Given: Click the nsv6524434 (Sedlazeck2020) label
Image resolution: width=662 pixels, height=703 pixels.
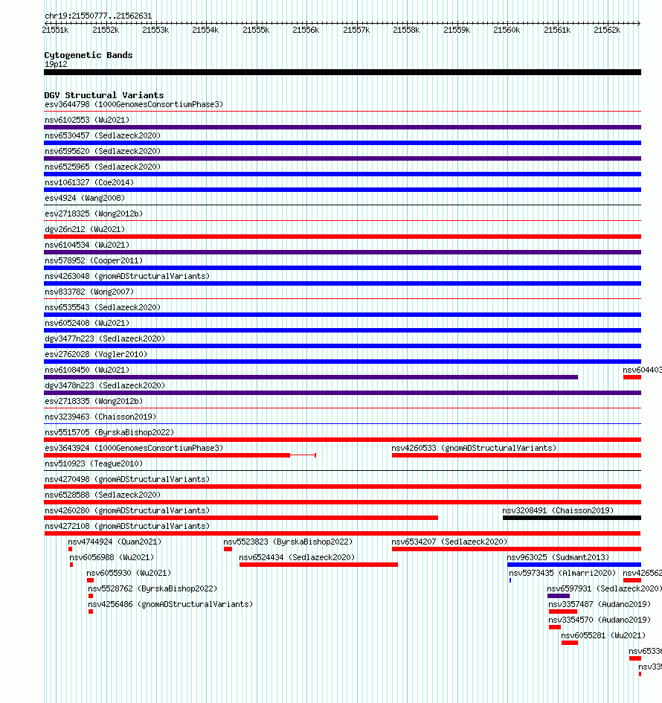Looking at the screenshot, I should pyautogui.click(x=297, y=557).
